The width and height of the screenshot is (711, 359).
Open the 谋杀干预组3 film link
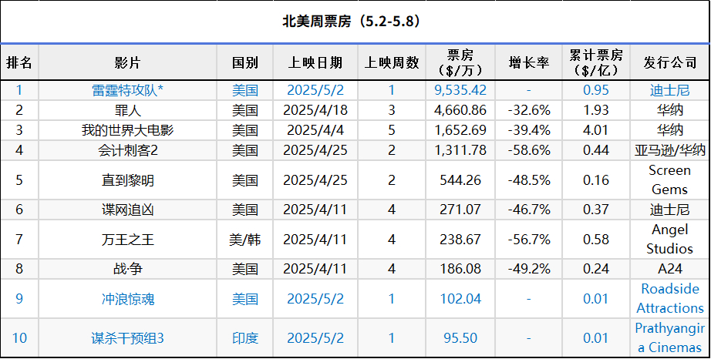tap(127, 338)
